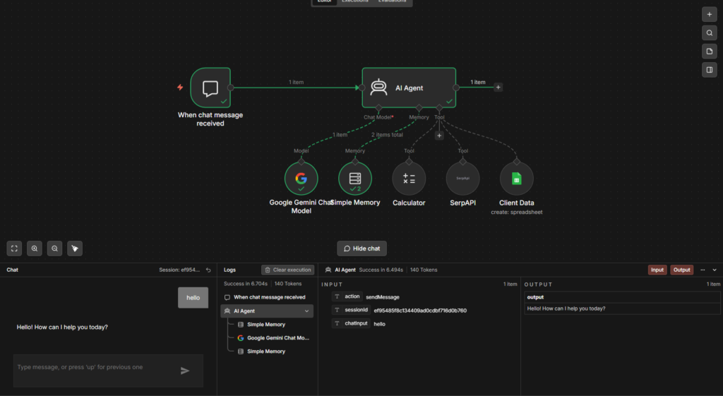Screen dimensions: 723x396
Task: Send the chat message with arrow icon
Action: (x=185, y=371)
